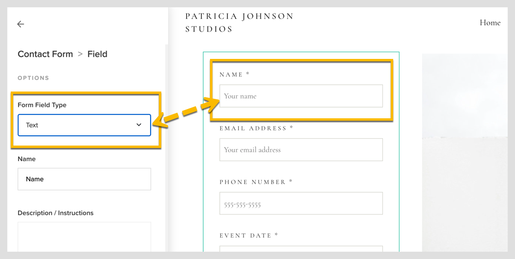This screenshot has height=259, width=515.
Task: Click the Your email address field
Action: tap(301, 149)
